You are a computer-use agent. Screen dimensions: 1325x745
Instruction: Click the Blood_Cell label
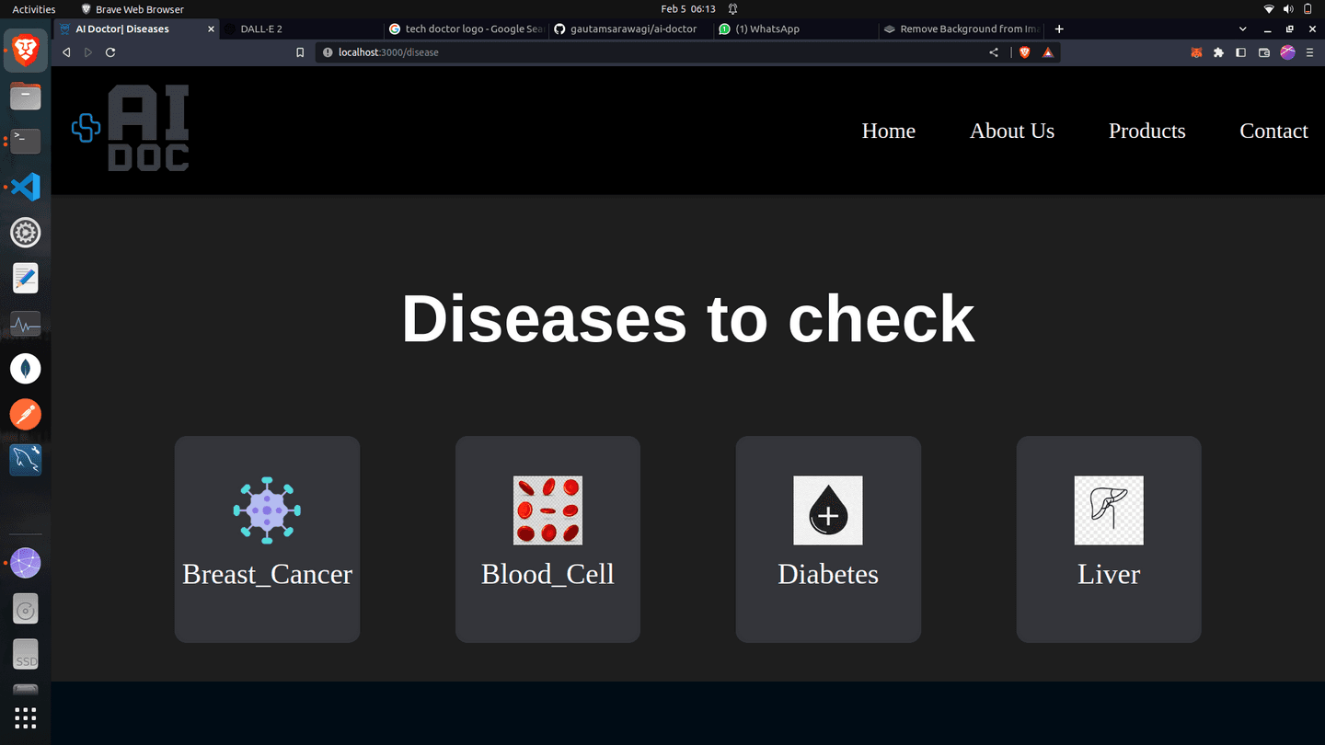pyautogui.click(x=547, y=574)
